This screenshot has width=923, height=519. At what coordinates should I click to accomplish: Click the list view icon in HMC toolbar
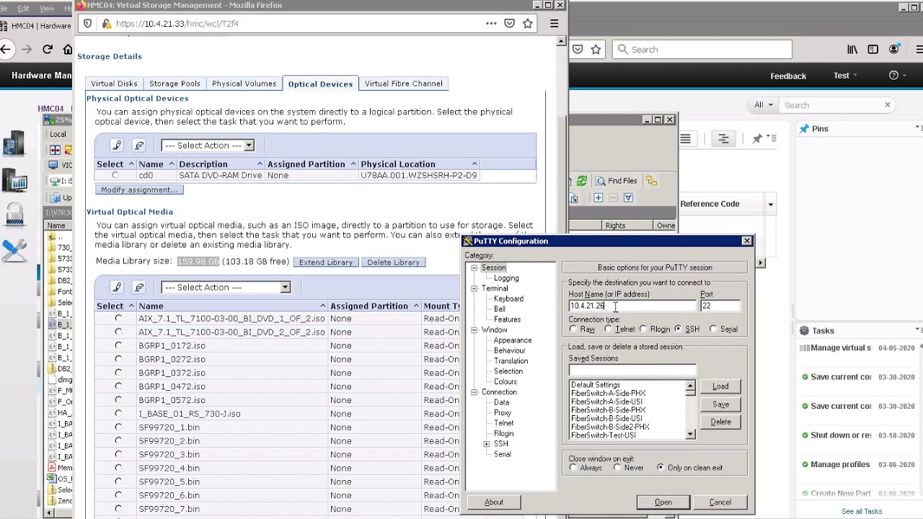686,138
